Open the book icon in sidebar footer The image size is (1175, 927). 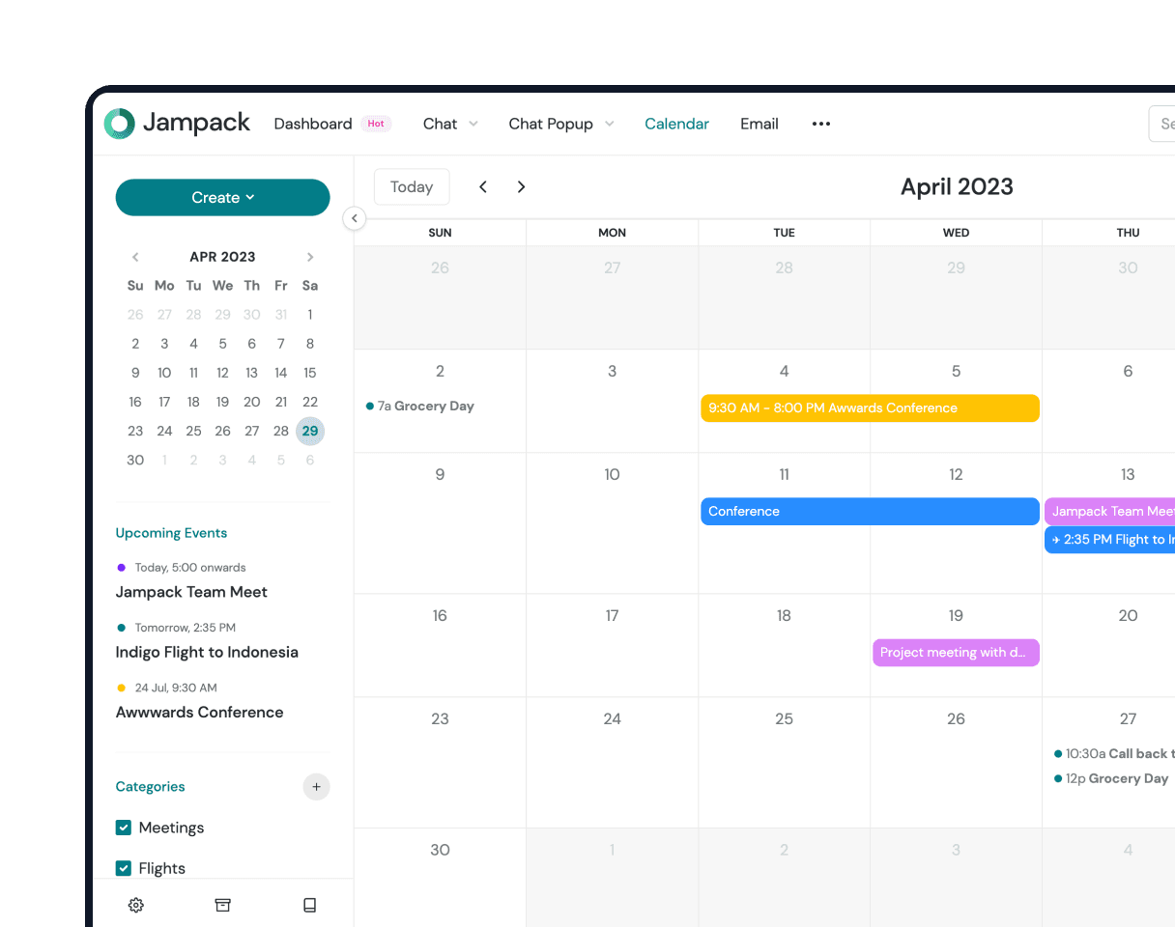[310, 905]
